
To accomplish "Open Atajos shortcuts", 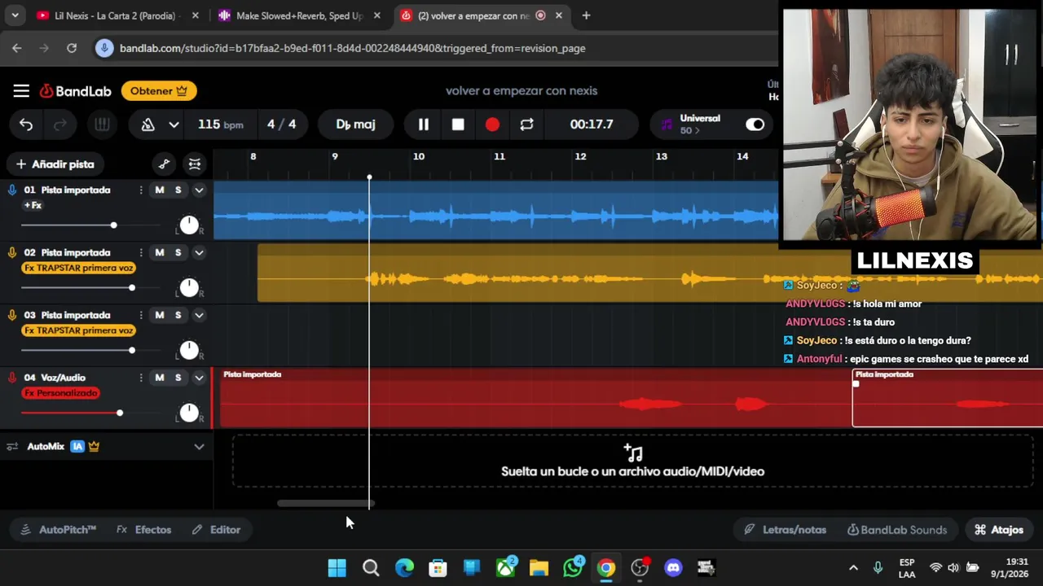I will tap(999, 530).
